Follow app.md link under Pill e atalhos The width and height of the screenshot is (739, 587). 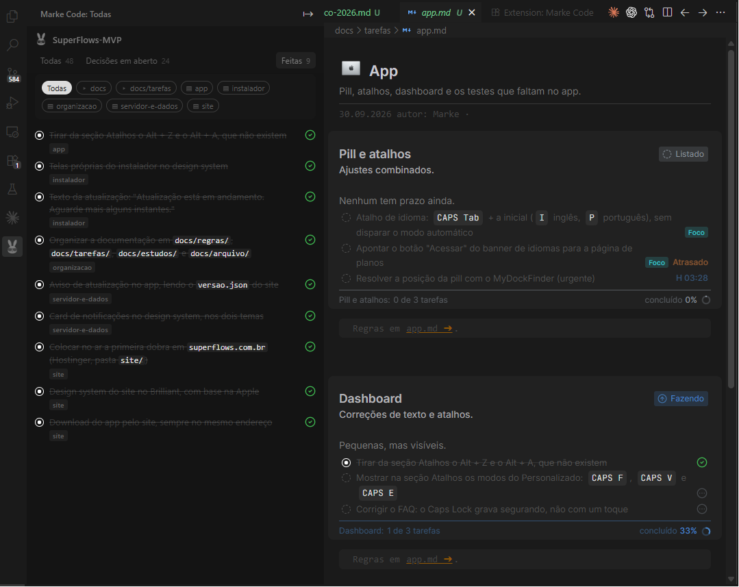429,329
